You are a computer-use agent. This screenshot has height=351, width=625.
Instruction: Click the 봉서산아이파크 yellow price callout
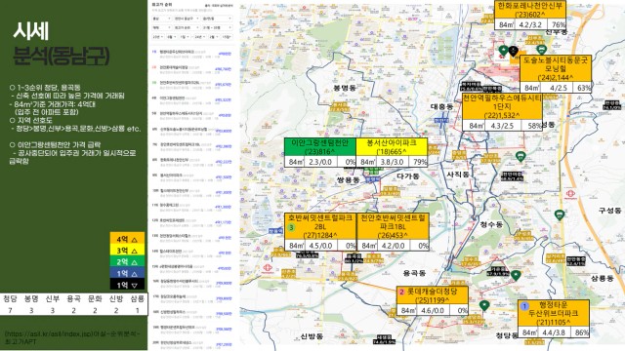click(x=392, y=152)
